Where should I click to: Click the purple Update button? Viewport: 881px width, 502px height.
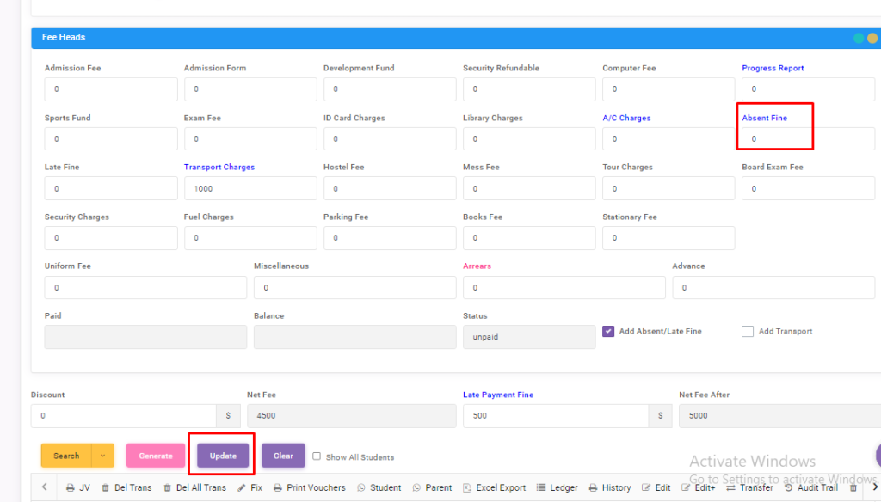(x=223, y=456)
